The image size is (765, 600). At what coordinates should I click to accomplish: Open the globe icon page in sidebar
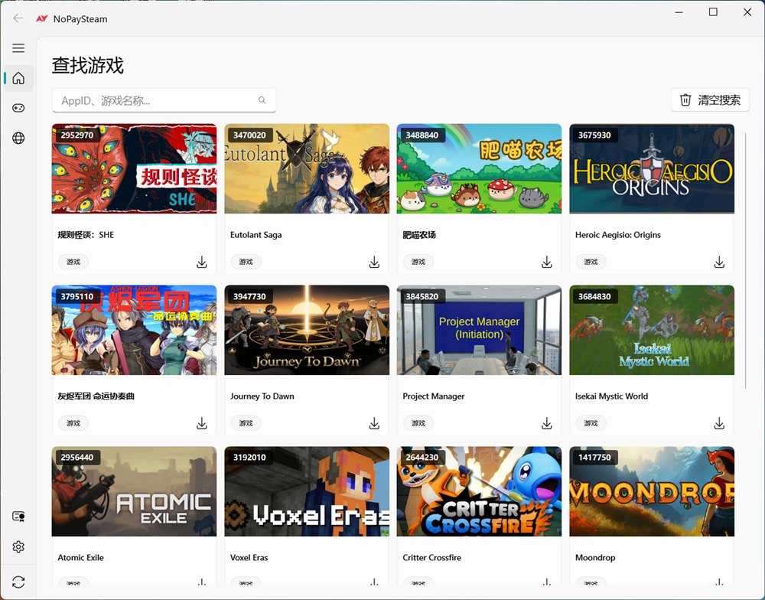click(x=18, y=139)
